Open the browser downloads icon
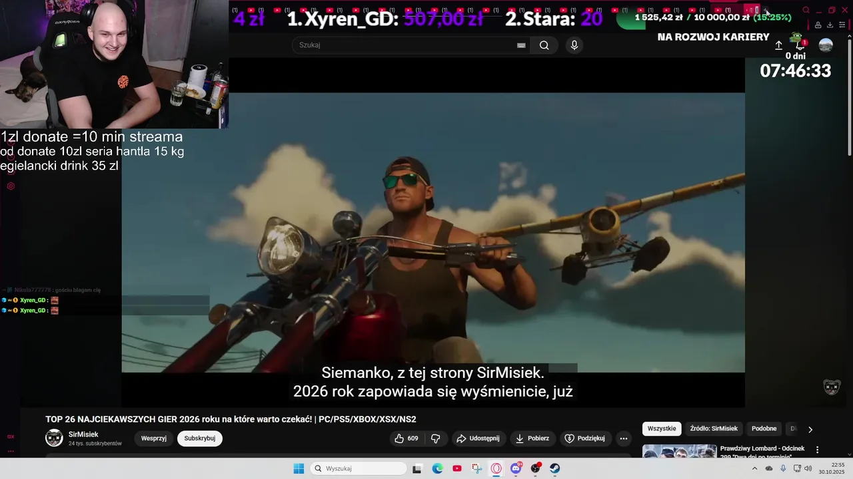 point(830,25)
